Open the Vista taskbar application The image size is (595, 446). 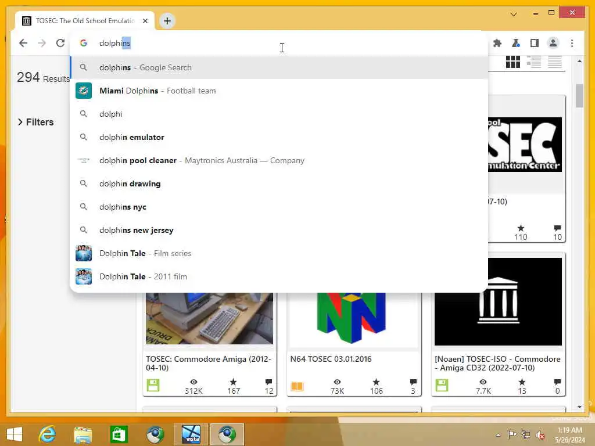pyautogui.click(x=191, y=434)
